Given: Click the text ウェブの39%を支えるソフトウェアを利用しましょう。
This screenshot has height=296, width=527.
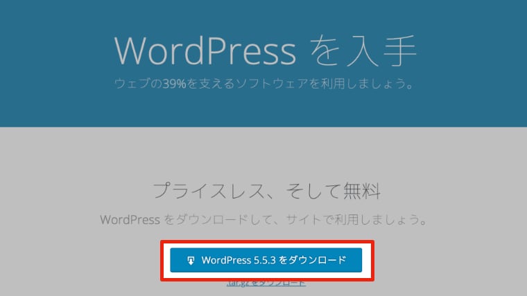Looking at the screenshot, I should [x=263, y=84].
